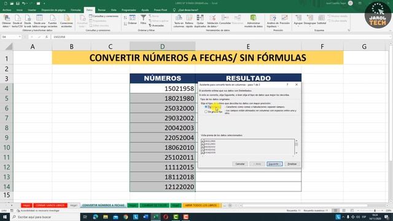This screenshot has height=221, width=393.
Task: Click the Windows taskbar search box
Action: 45,217
